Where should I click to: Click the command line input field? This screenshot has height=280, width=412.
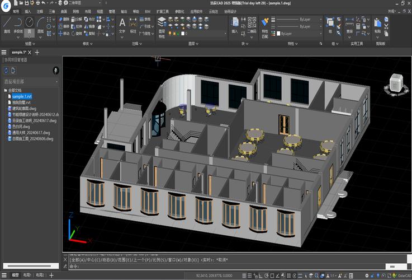click(224, 267)
